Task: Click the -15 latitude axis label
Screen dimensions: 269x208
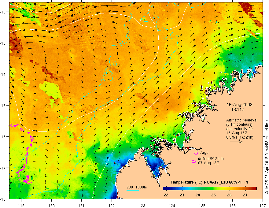Action: 3,105
